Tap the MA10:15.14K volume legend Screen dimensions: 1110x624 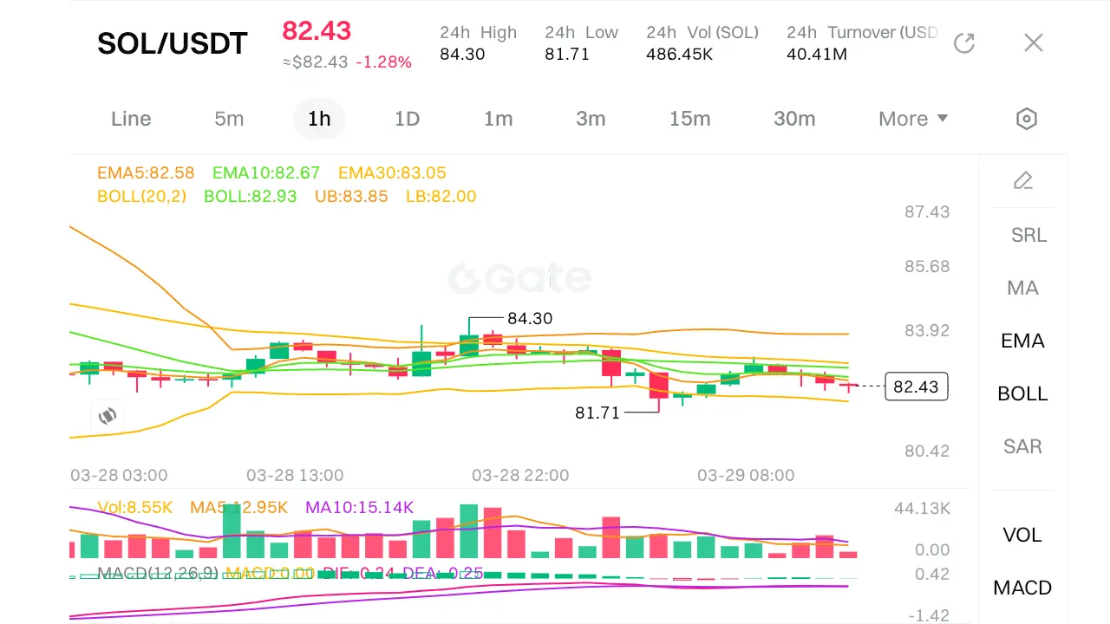(360, 507)
